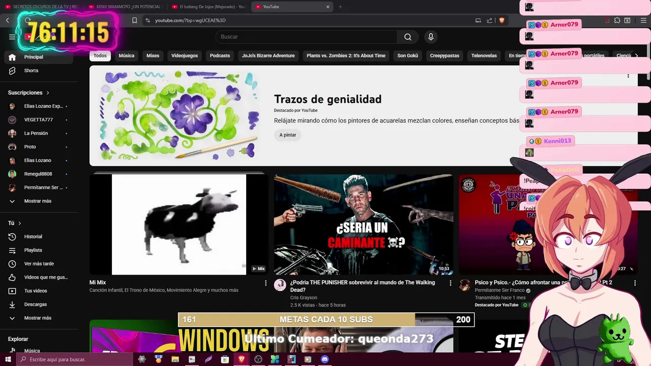Activate voice search microphone

coord(431,37)
